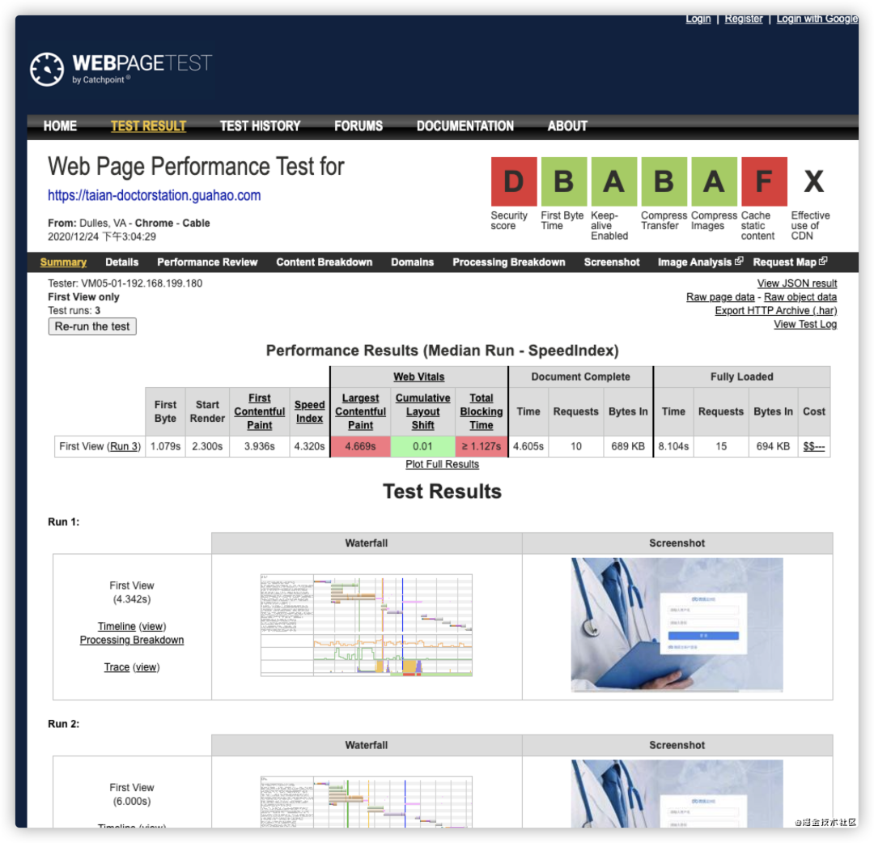Open the Content Breakdown tab
Screen dimensions: 874x843
click(325, 262)
